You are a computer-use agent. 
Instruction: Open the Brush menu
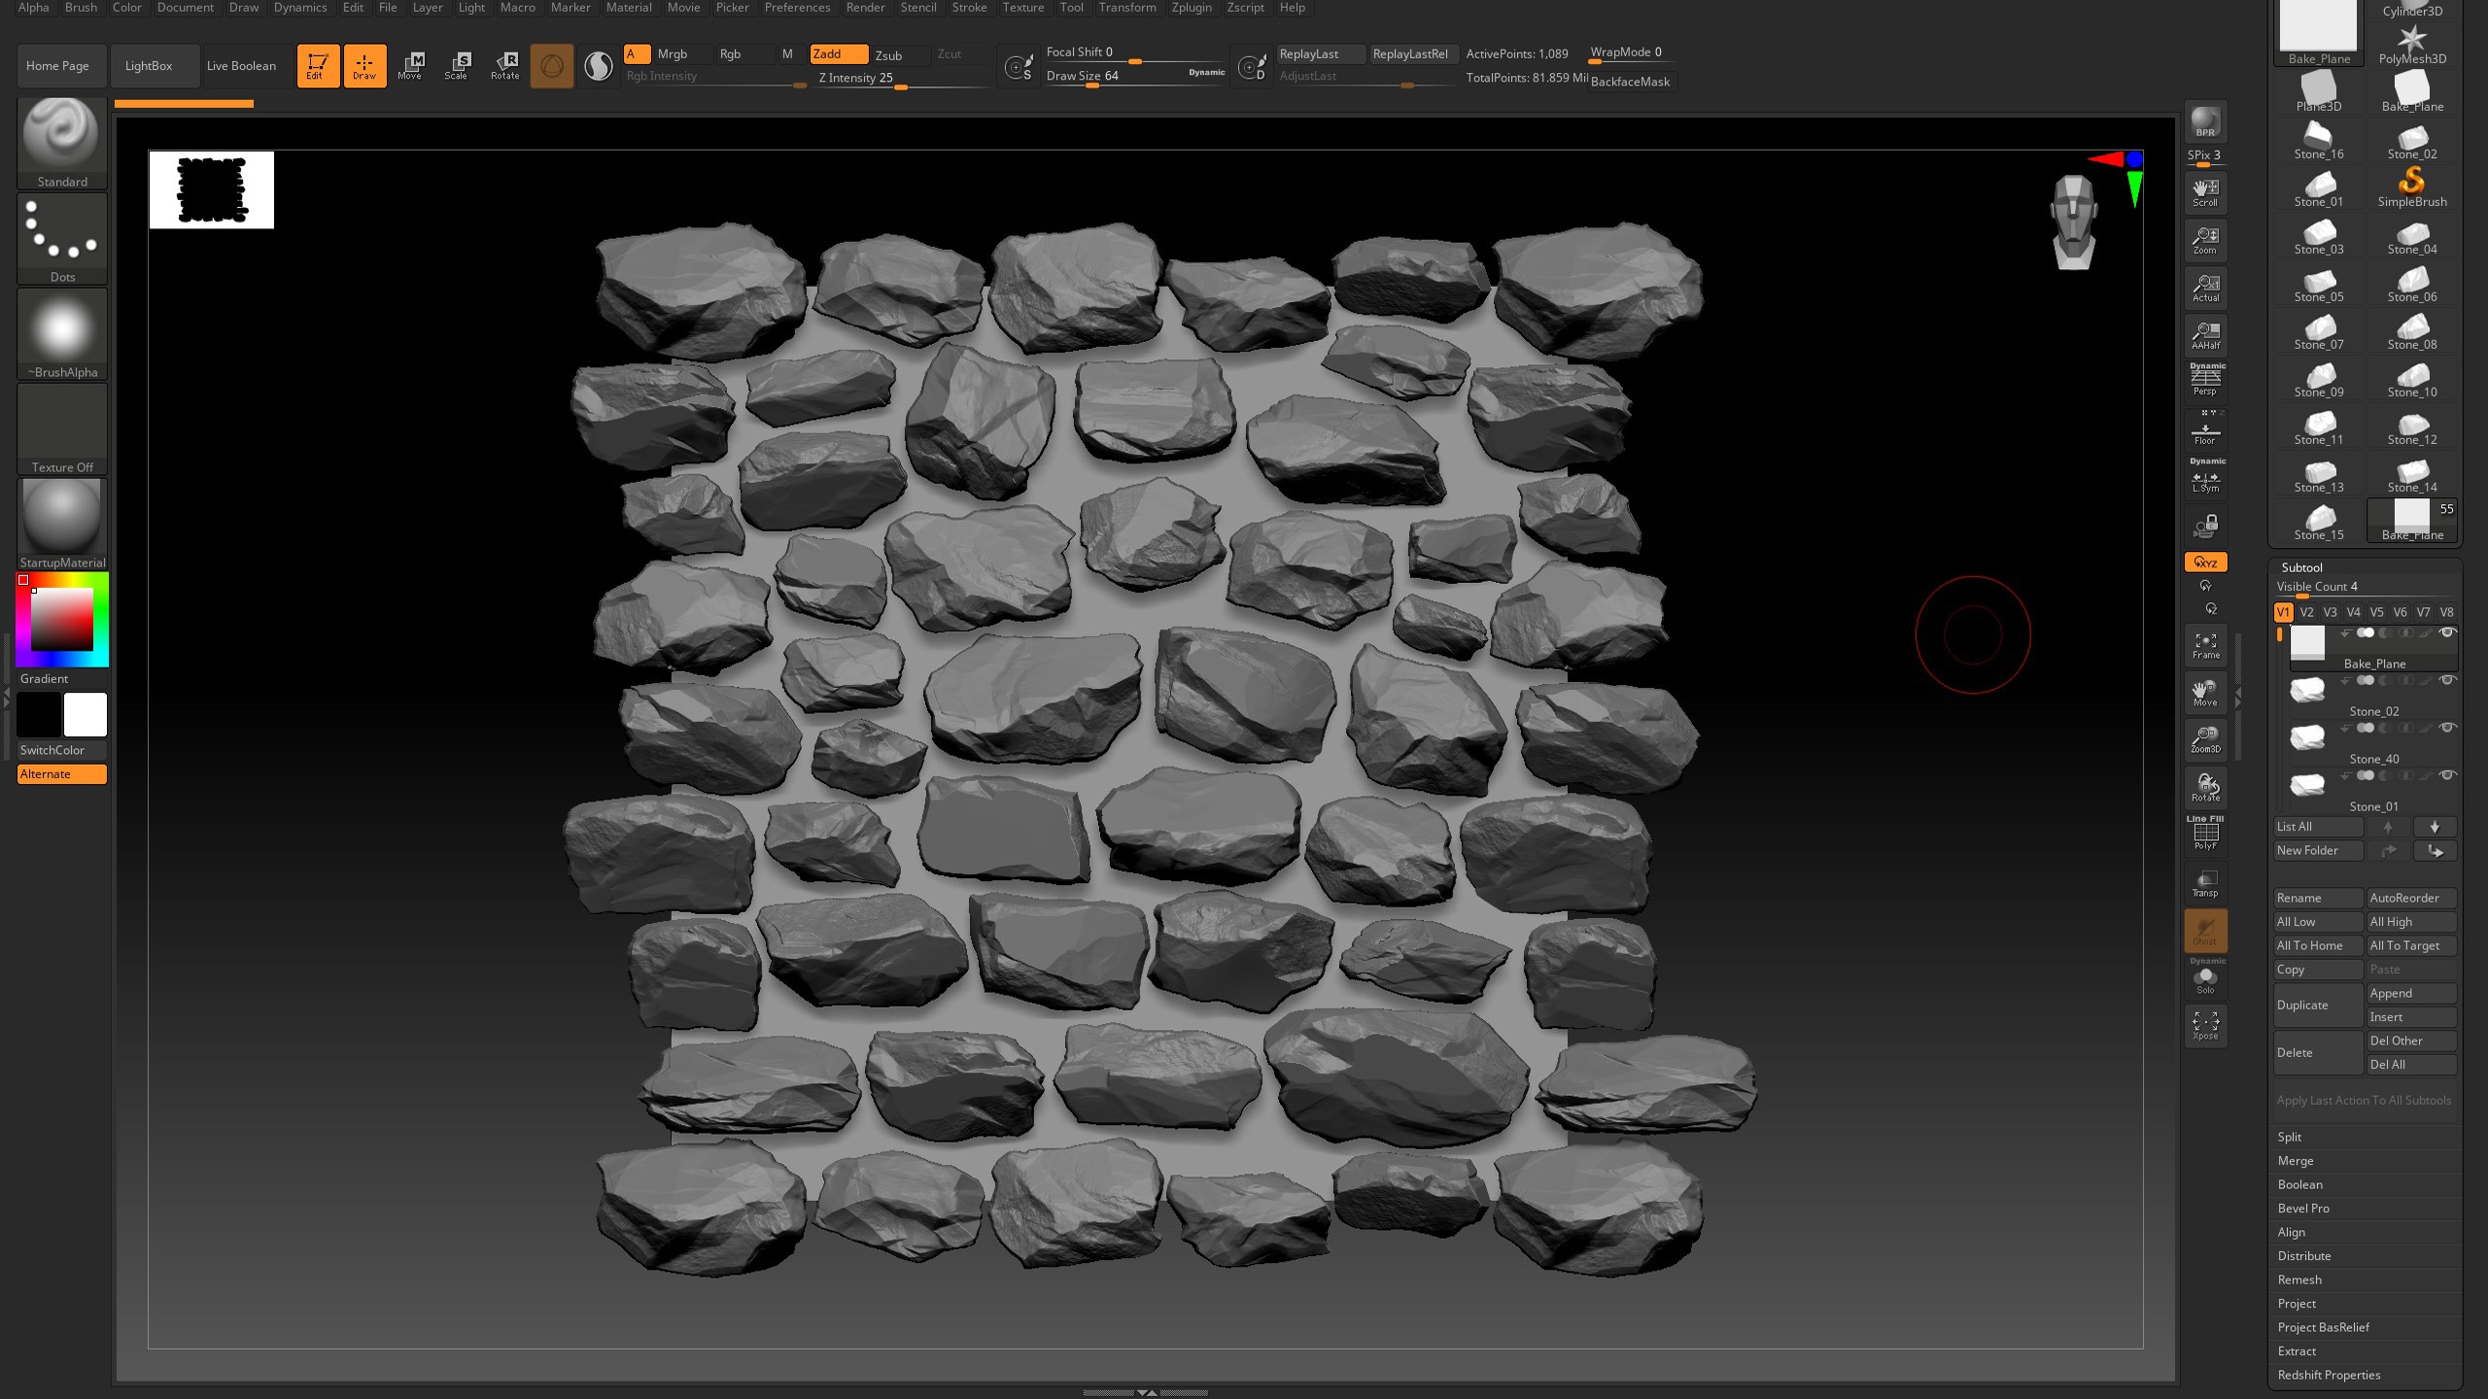tap(81, 8)
